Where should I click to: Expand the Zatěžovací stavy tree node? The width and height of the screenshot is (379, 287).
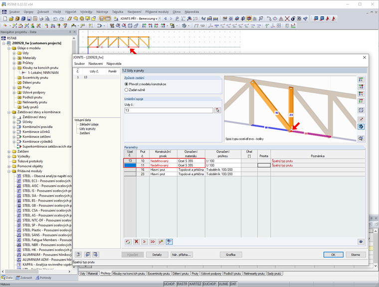14,117
